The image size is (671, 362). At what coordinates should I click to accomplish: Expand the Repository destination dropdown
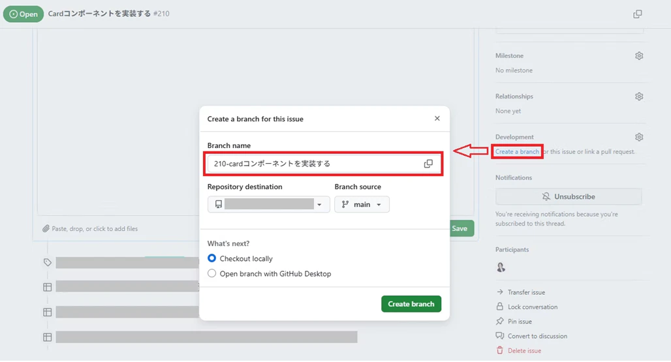click(x=269, y=204)
